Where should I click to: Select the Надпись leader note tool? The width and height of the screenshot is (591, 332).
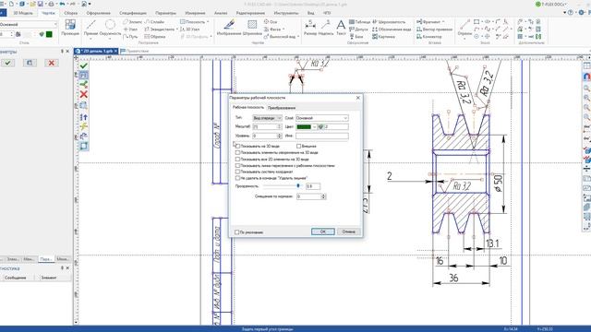326,28
